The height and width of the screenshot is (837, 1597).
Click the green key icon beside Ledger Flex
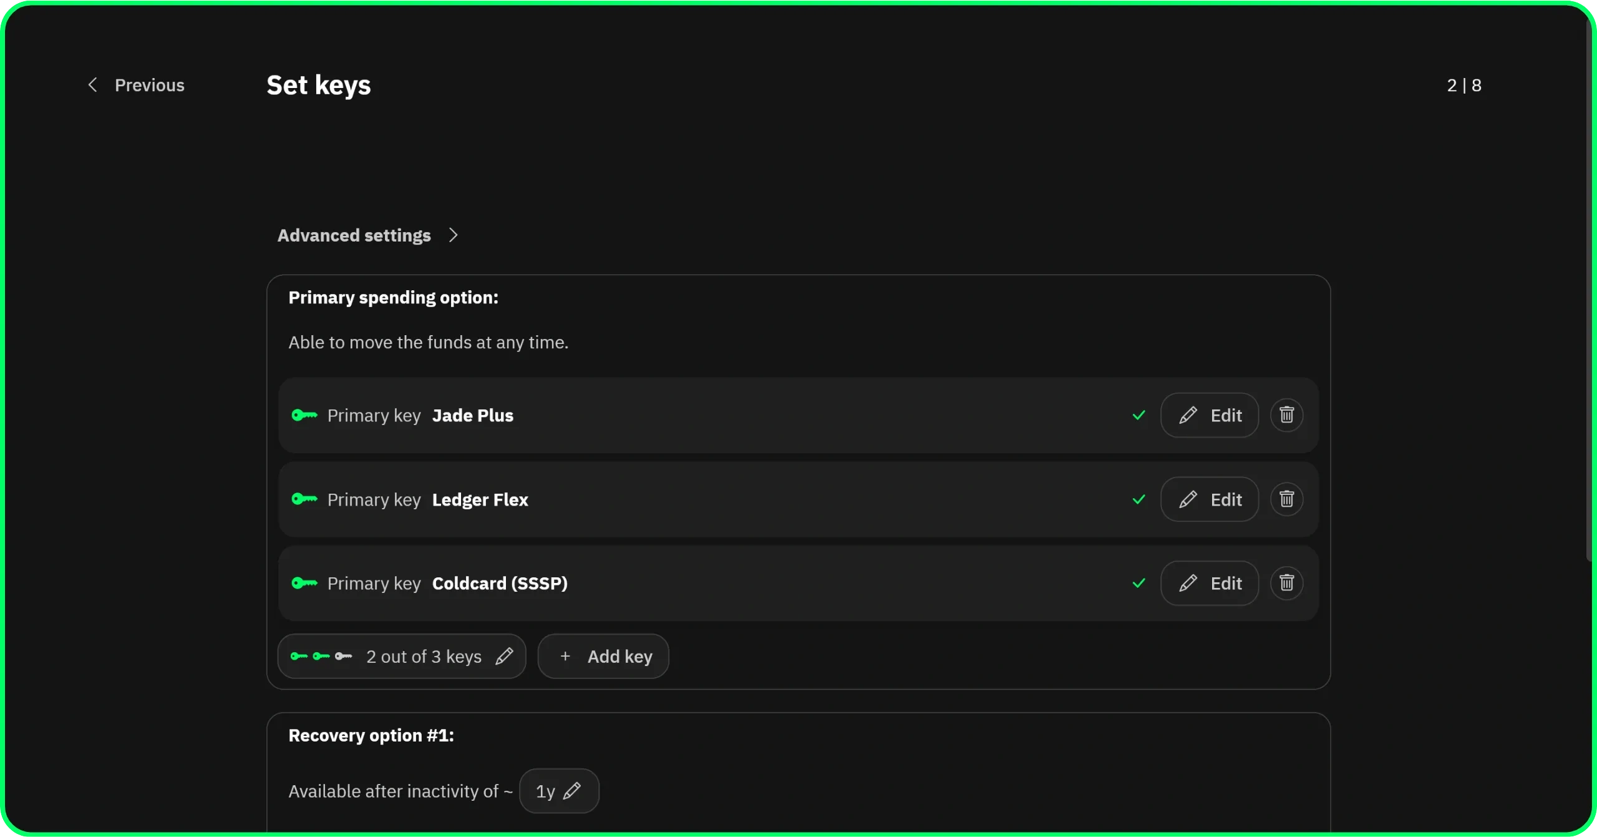(x=304, y=499)
